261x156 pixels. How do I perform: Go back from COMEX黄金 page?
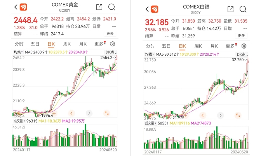coord(16,7)
